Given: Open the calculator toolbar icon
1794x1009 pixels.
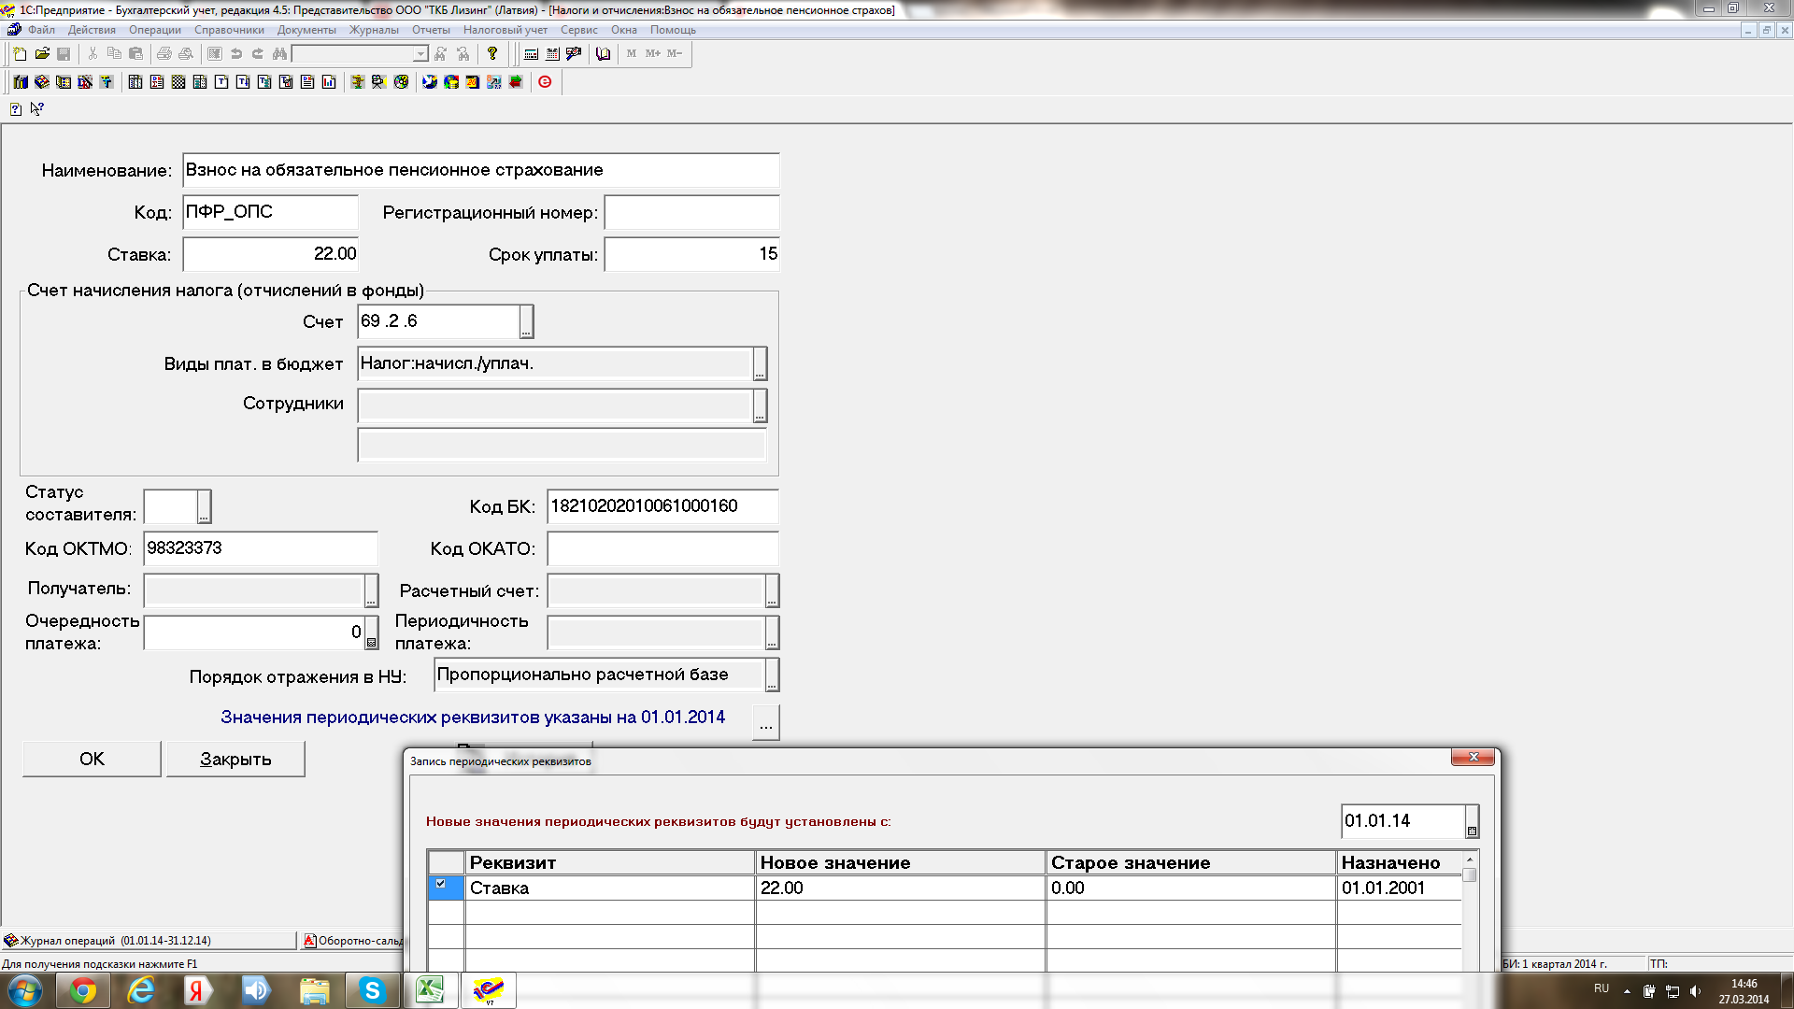Looking at the screenshot, I should click(531, 54).
